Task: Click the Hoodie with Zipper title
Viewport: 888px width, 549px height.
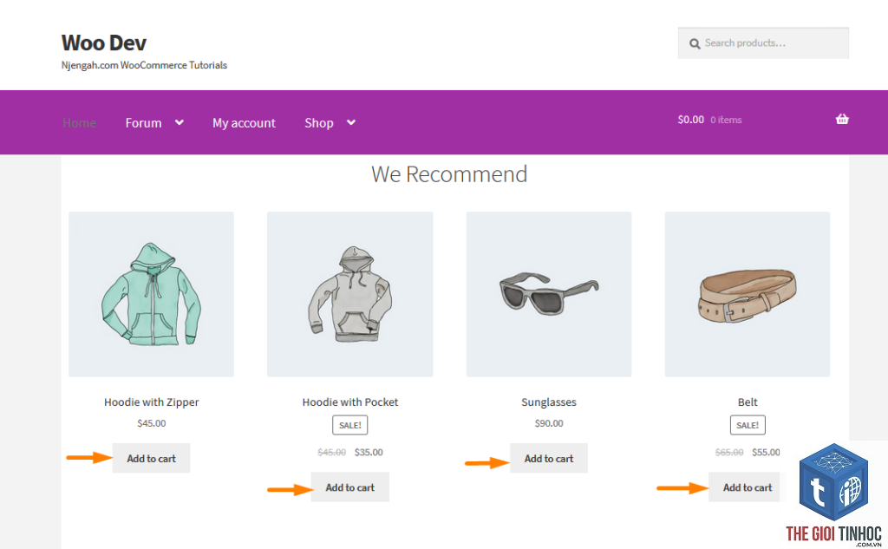Action: [151, 402]
